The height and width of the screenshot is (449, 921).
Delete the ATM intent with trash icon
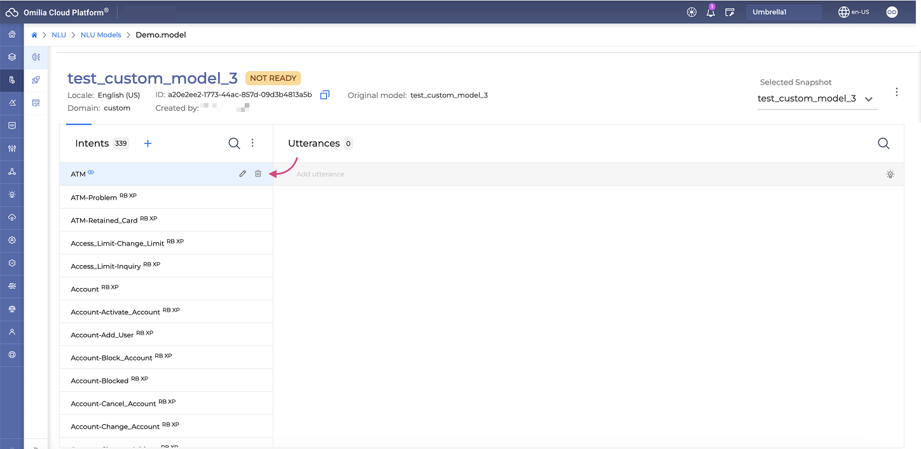click(x=258, y=174)
